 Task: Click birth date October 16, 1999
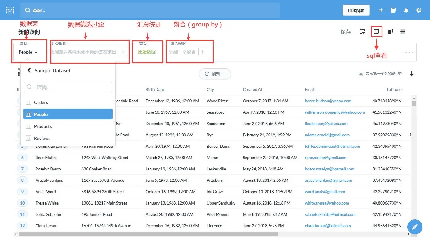point(170,192)
